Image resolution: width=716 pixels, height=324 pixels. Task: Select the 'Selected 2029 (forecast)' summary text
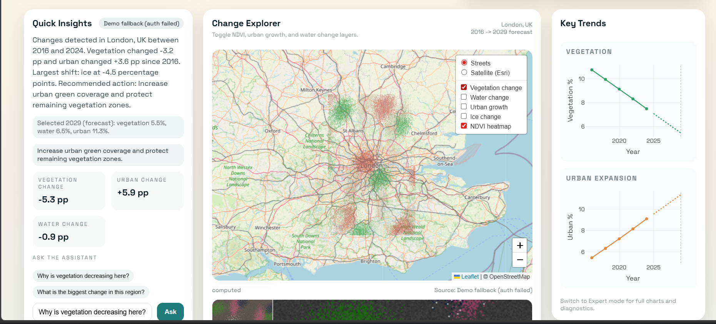[x=108, y=127]
